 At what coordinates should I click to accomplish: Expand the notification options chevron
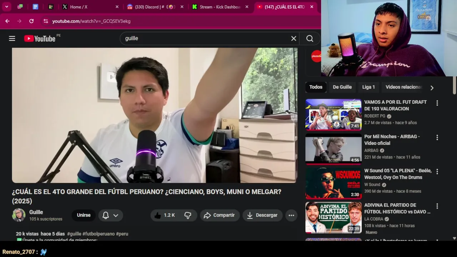[x=116, y=215]
